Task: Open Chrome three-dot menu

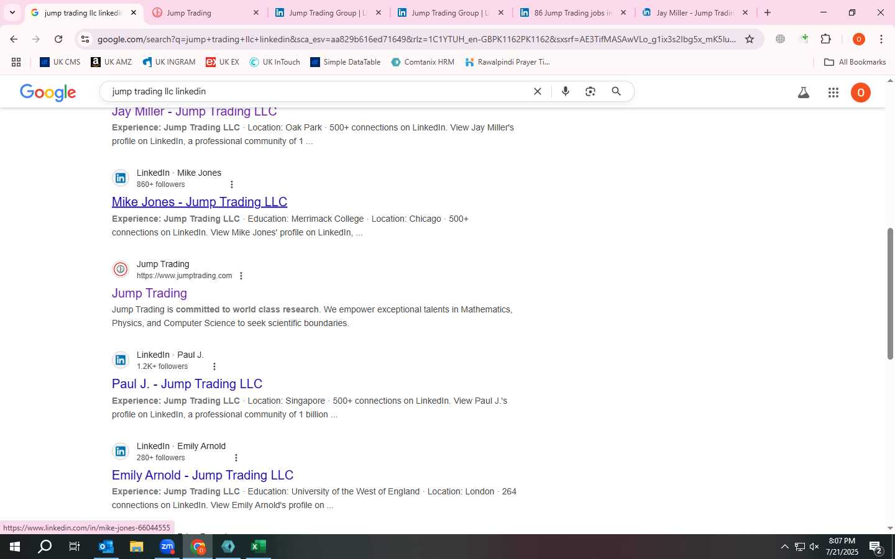Action: coord(881,39)
